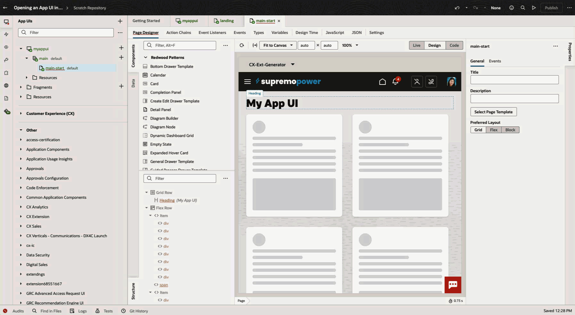575x315 pixels.
Task: Click the undo arrow icon
Action: (x=457, y=8)
